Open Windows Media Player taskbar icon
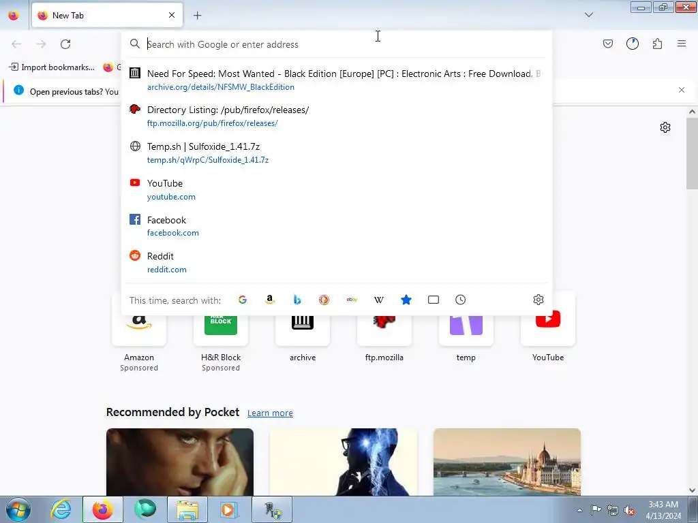 coord(229,509)
